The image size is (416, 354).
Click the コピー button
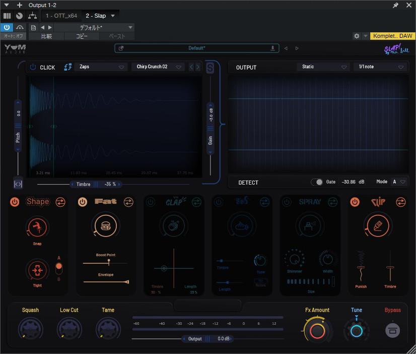pyautogui.click(x=82, y=36)
